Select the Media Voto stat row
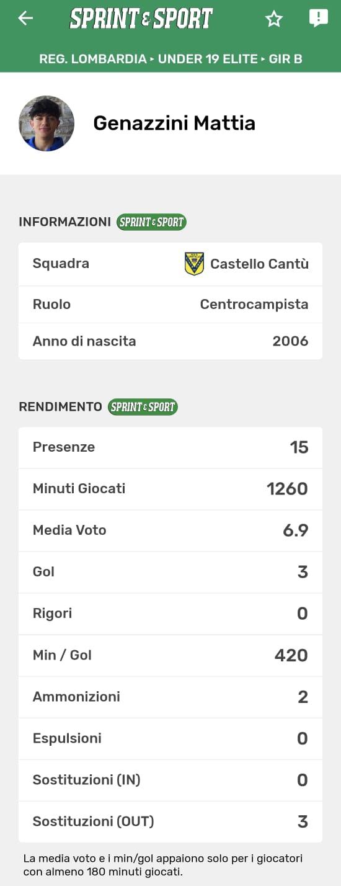This screenshot has height=886, width=341. (x=170, y=530)
